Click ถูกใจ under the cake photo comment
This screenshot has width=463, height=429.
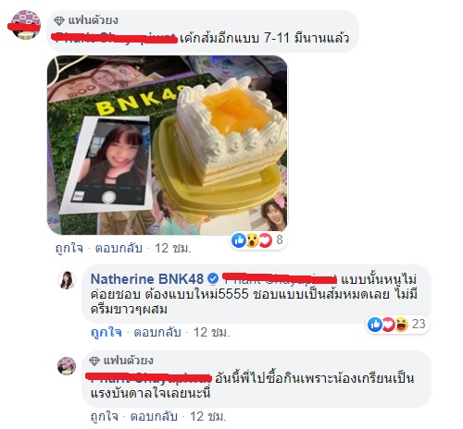(x=69, y=249)
